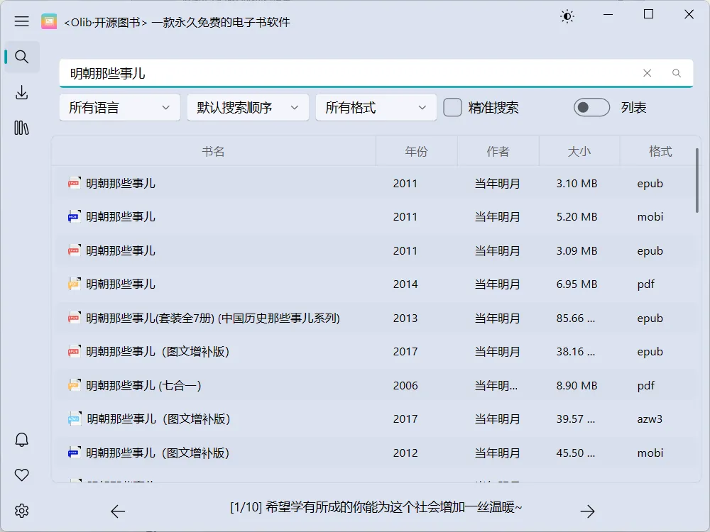Open the 所有语言 language dropdown
Screen dimensions: 710x532
click(x=120, y=107)
